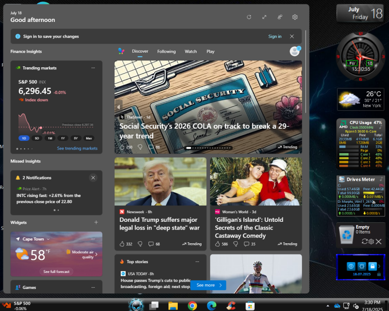The height and width of the screenshot is (311, 389).
Task: Open S&P 500 taskbar widget button
Action: (17, 306)
